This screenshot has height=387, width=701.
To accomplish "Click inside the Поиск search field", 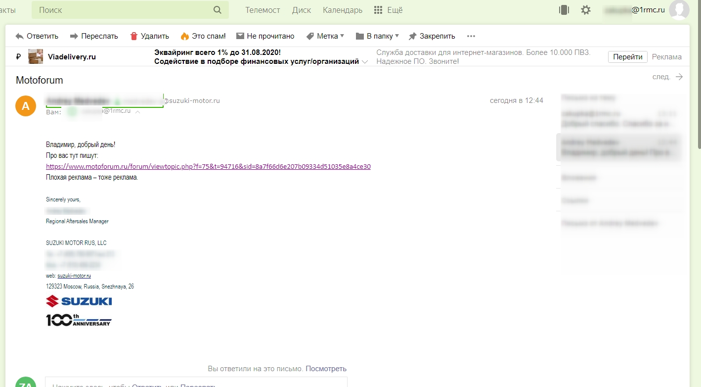I will click(124, 10).
